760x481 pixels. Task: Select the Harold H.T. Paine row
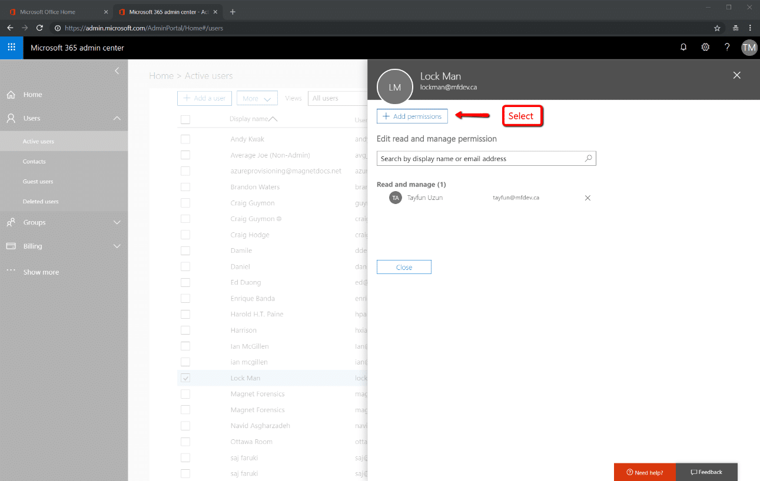[x=273, y=314]
